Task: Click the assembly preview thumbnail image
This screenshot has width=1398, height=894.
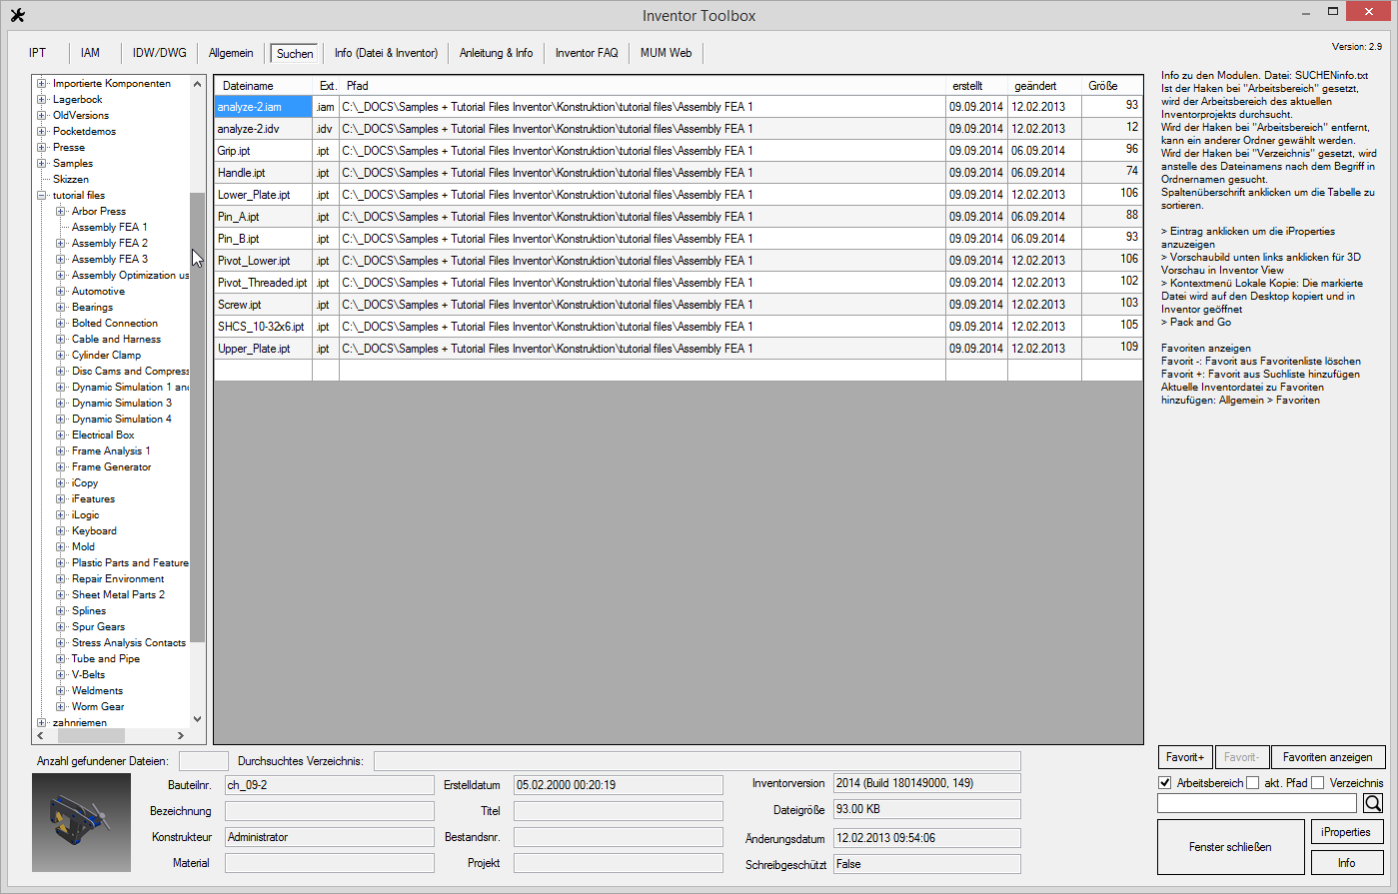Action: click(81, 822)
